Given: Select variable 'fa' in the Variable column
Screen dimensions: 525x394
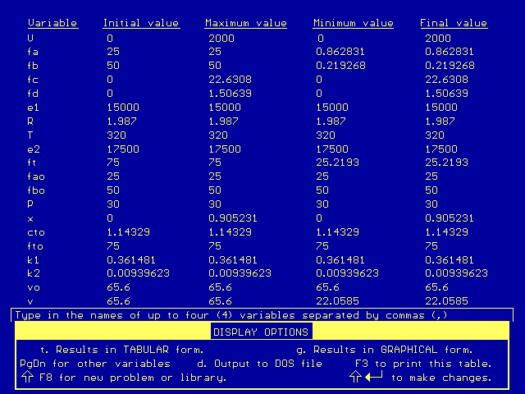Looking at the screenshot, I should [x=33, y=52].
